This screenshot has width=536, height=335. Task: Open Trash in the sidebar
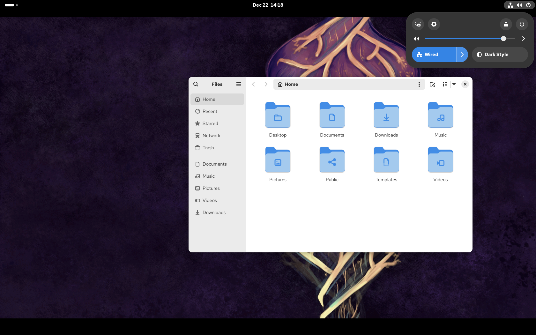pyautogui.click(x=217, y=148)
